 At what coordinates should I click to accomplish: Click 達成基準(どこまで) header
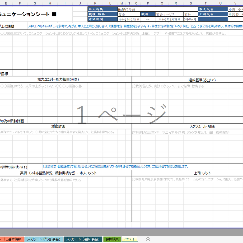point(202,80)
